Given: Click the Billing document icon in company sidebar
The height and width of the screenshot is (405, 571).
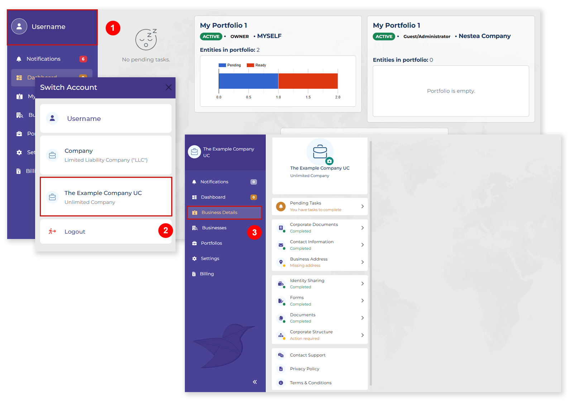Looking at the screenshot, I should [194, 274].
